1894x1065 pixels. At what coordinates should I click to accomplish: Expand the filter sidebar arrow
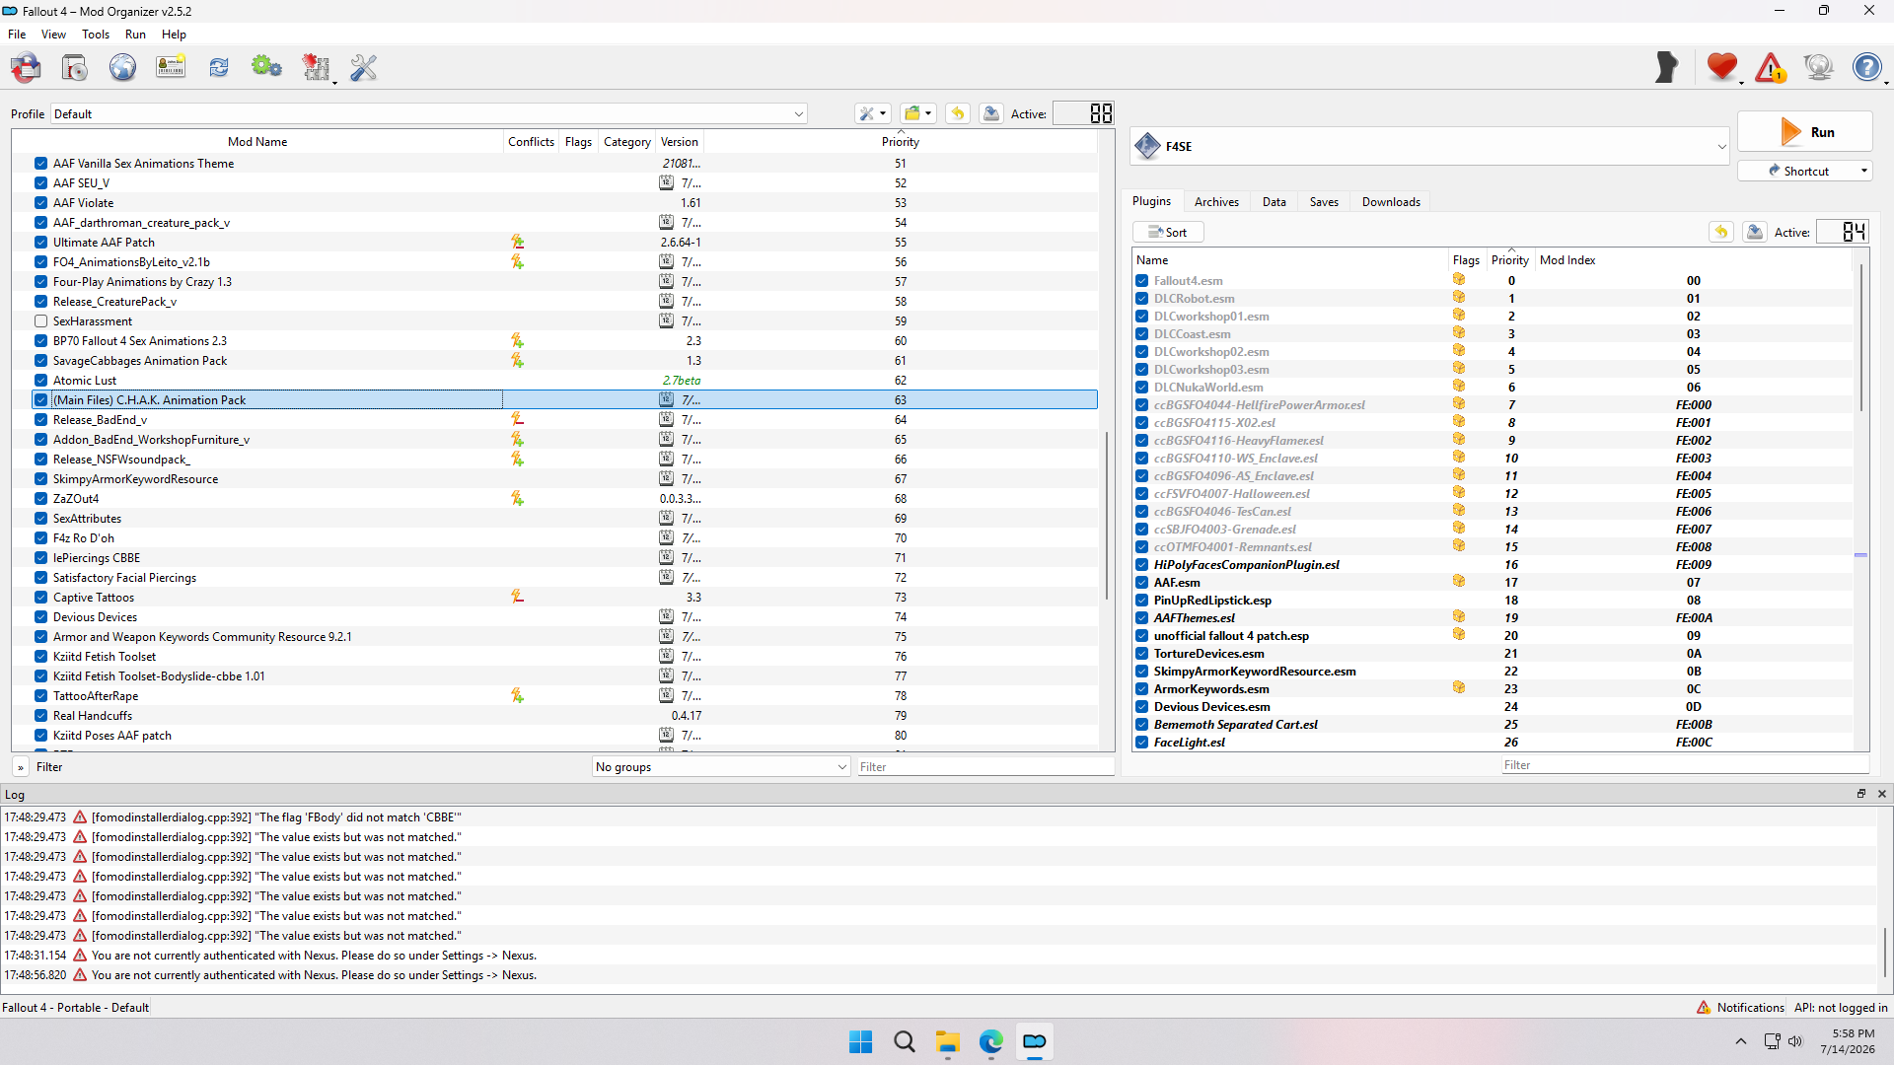coord(21,766)
